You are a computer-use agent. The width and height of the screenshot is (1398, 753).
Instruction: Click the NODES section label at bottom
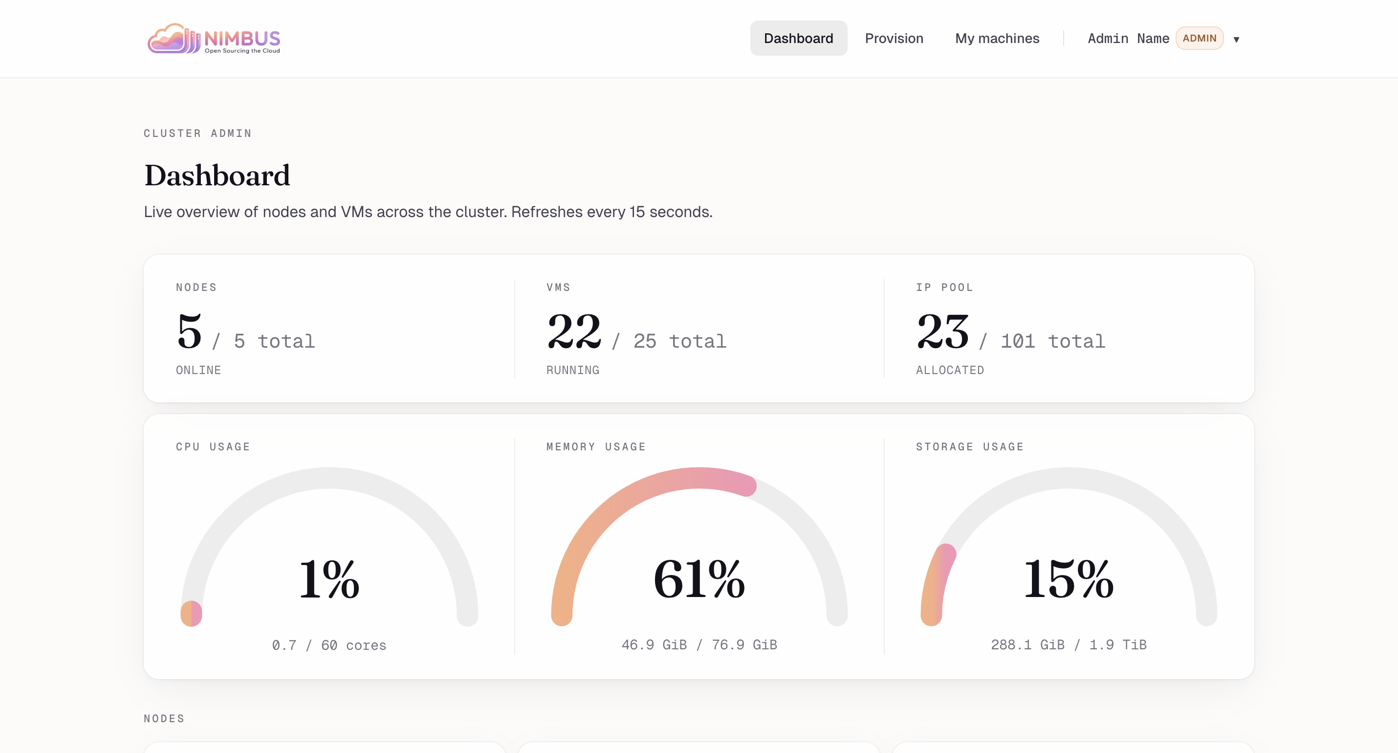[x=164, y=718]
